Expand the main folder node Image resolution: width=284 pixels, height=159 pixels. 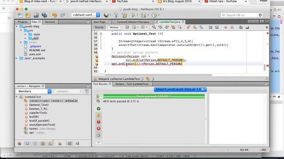click(x=25, y=34)
